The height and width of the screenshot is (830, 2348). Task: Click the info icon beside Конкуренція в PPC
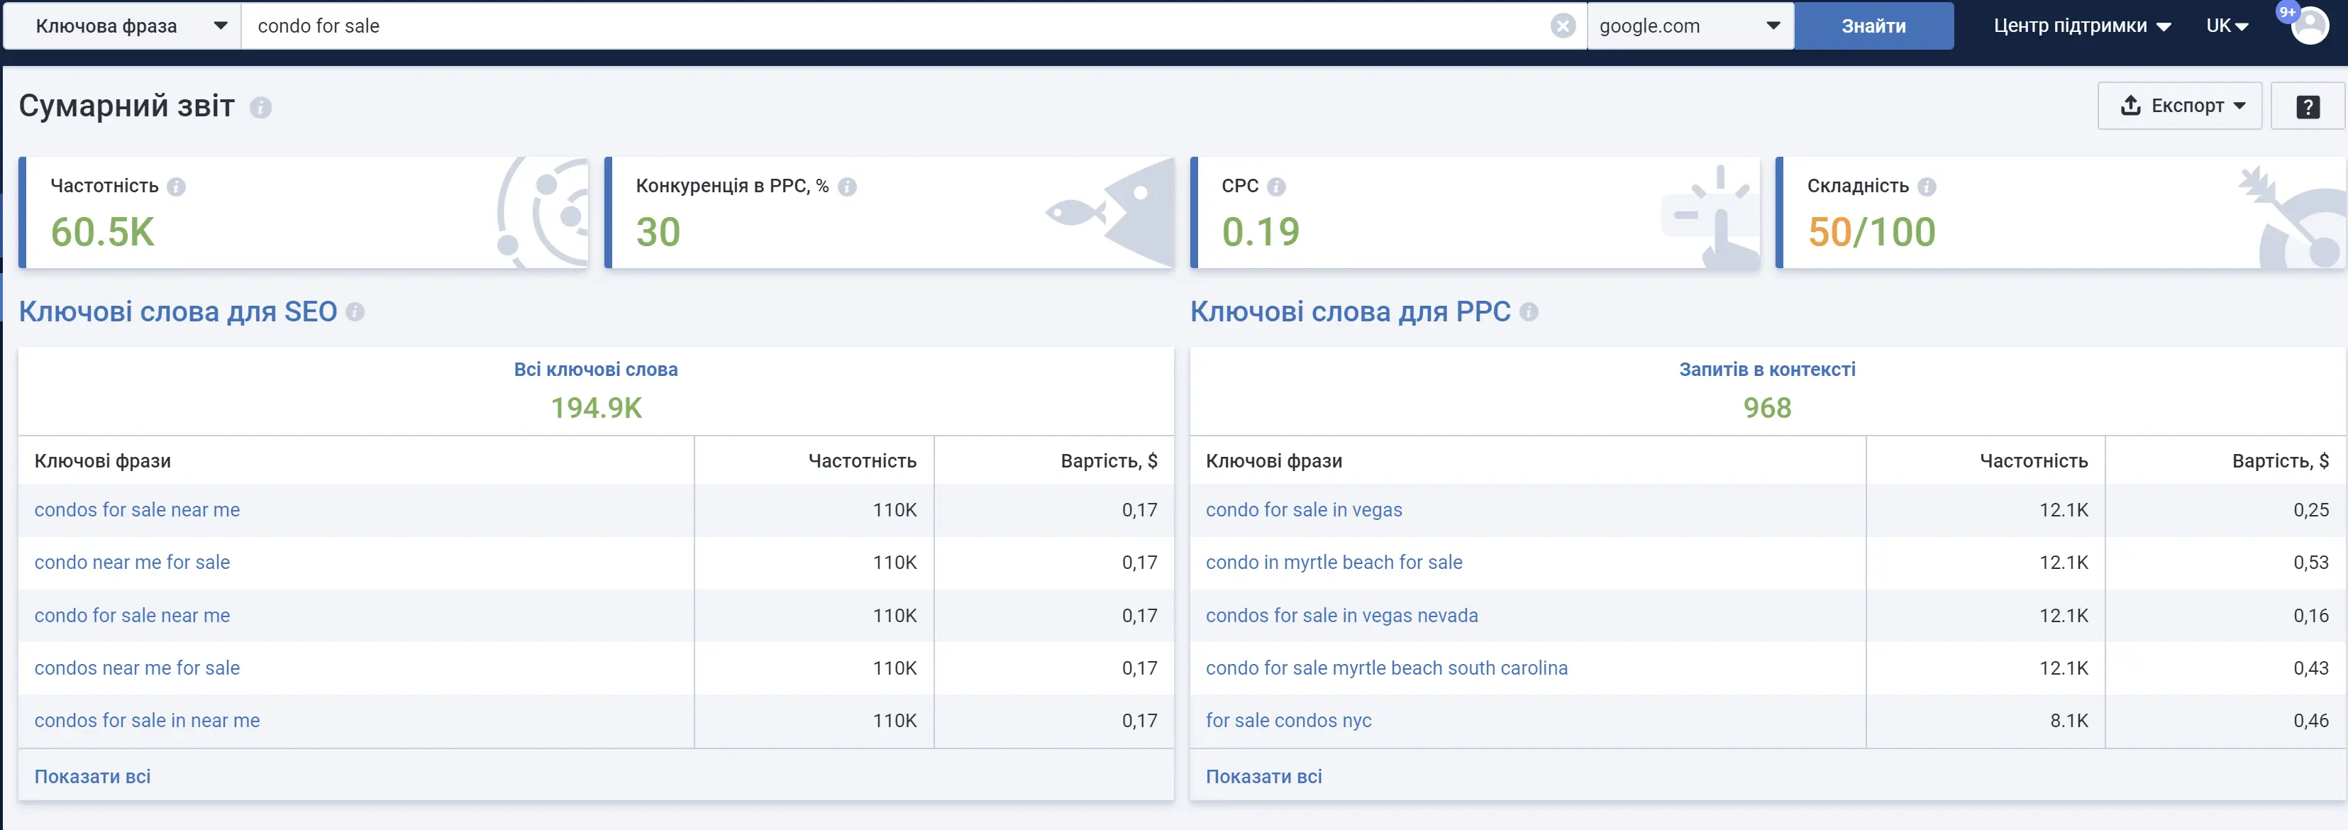coord(848,186)
